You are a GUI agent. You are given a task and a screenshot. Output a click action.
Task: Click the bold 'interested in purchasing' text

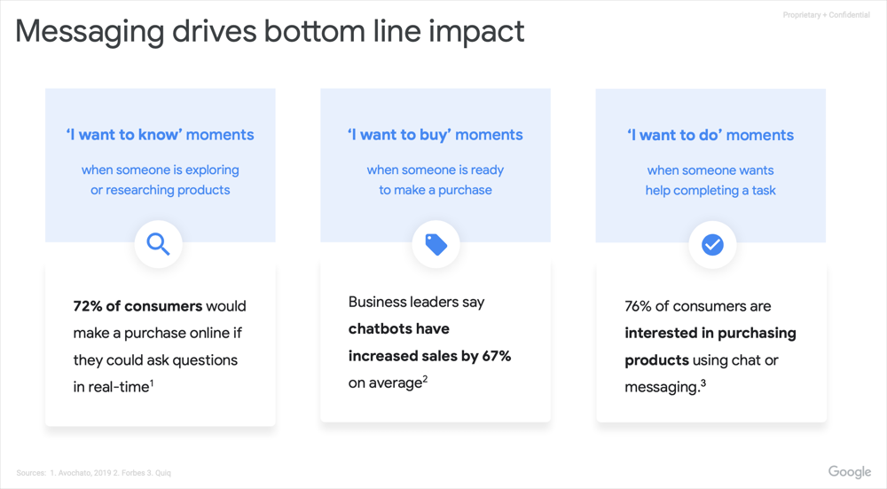[x=710, y=334]
